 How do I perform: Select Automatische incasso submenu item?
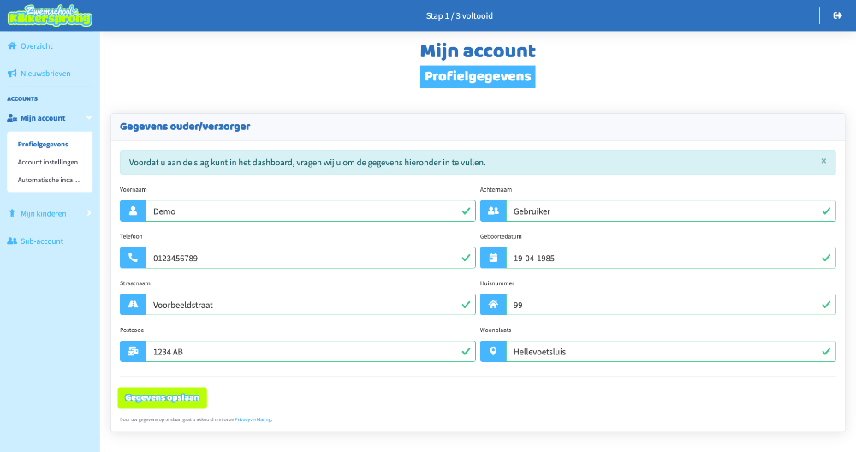48,180
